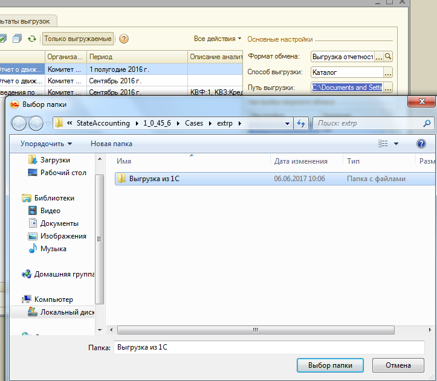The height and width of the screenshot is (381, 437).
Task: Click the refresh button beside address bar
Action: click(x=301, y=123)
